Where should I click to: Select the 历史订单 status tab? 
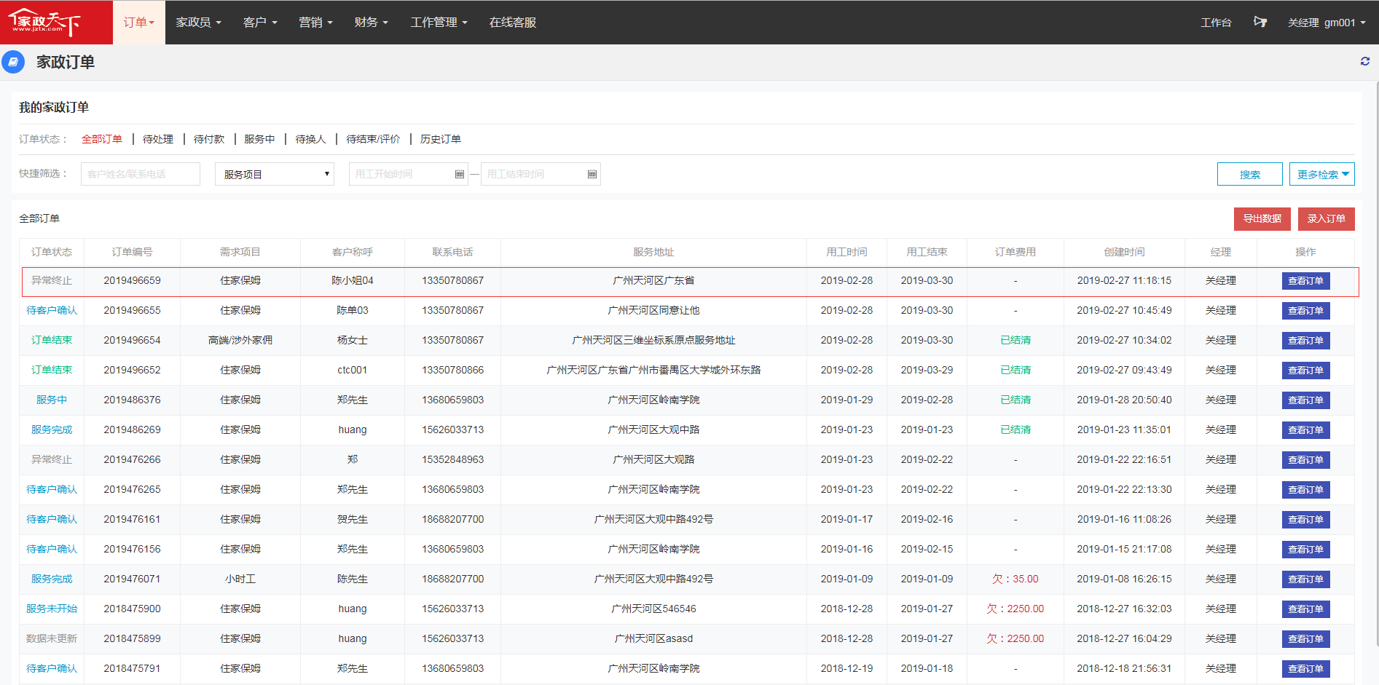tap(440, 139)
